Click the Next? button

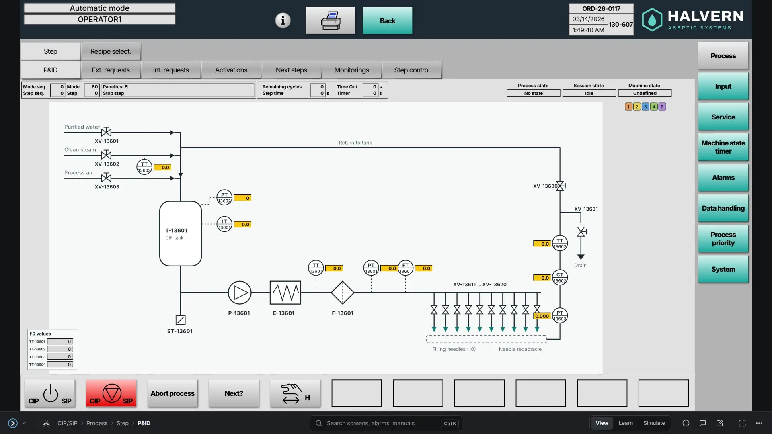point(234,393)
